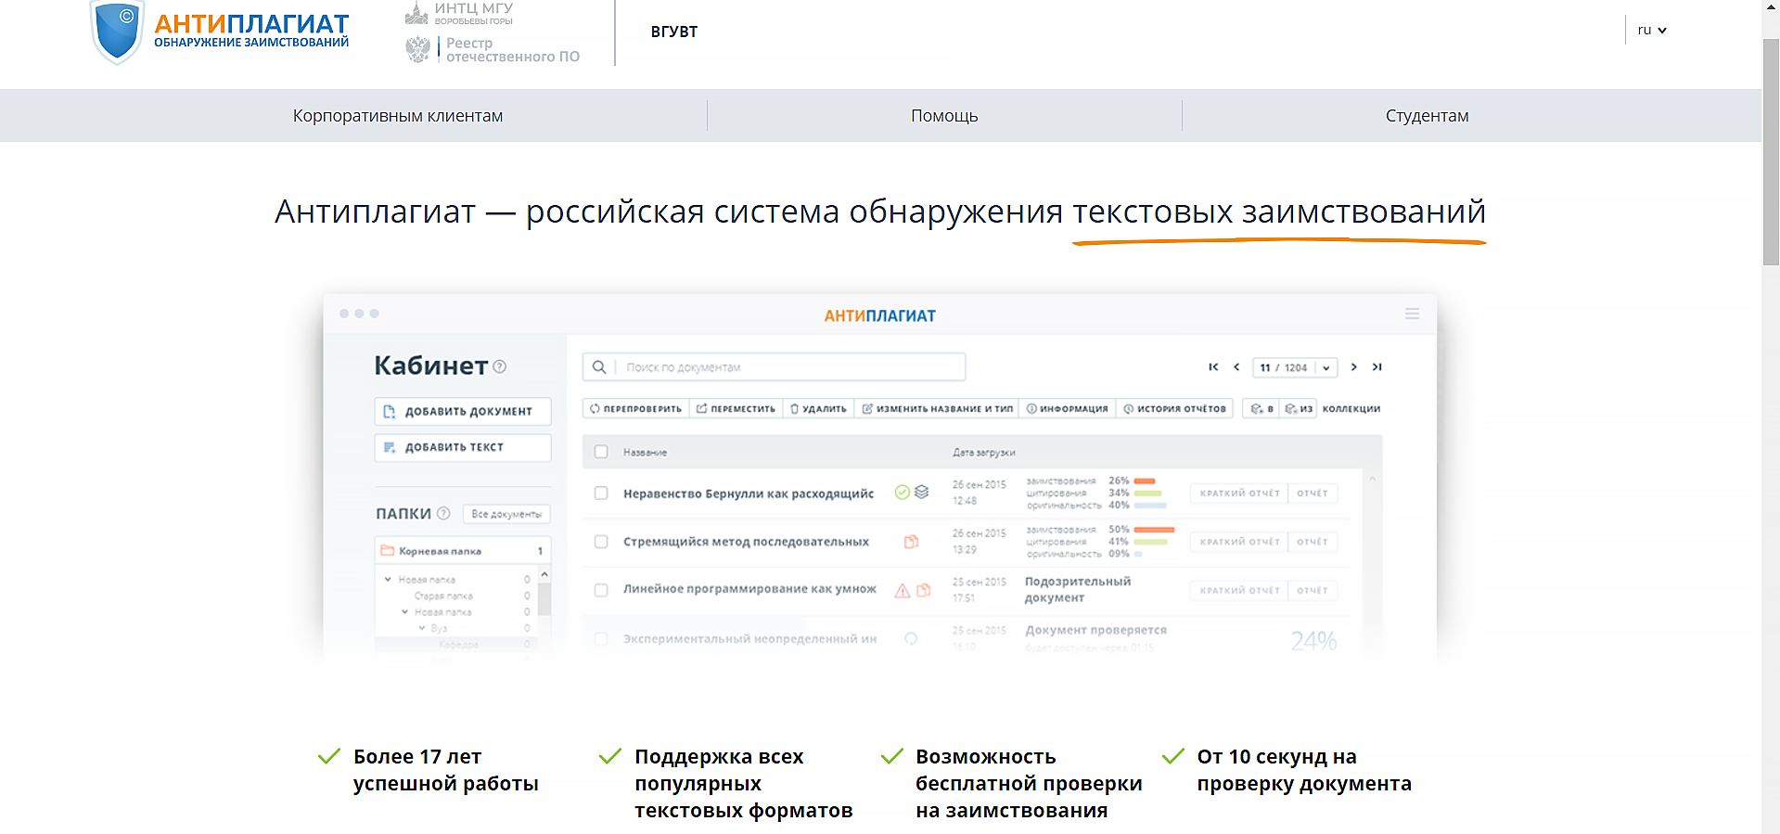The width and height of the screenshot is (1780, 834).
Task: Click the Информация toolbar item
Action: coord(1067,409)
